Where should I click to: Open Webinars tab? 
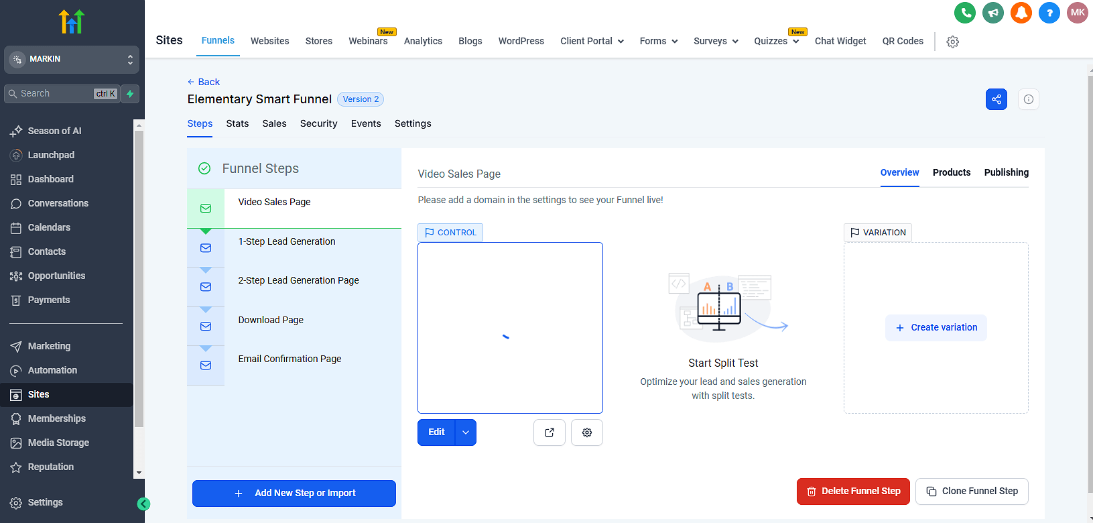coord(368,41)
